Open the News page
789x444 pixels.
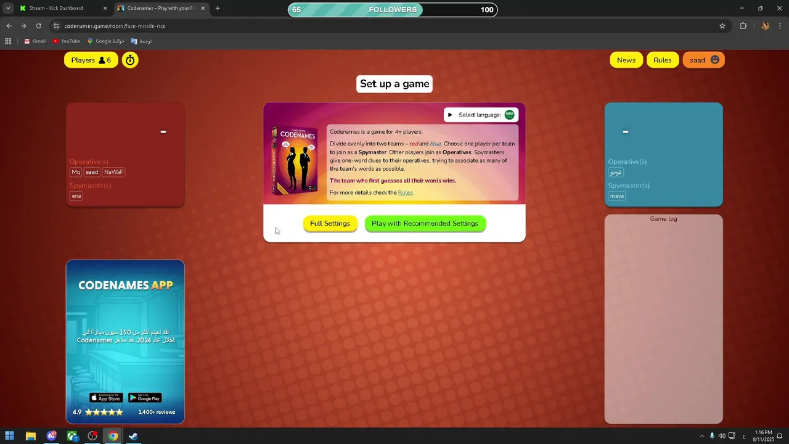pyautogui.click(x=626, y=60)
